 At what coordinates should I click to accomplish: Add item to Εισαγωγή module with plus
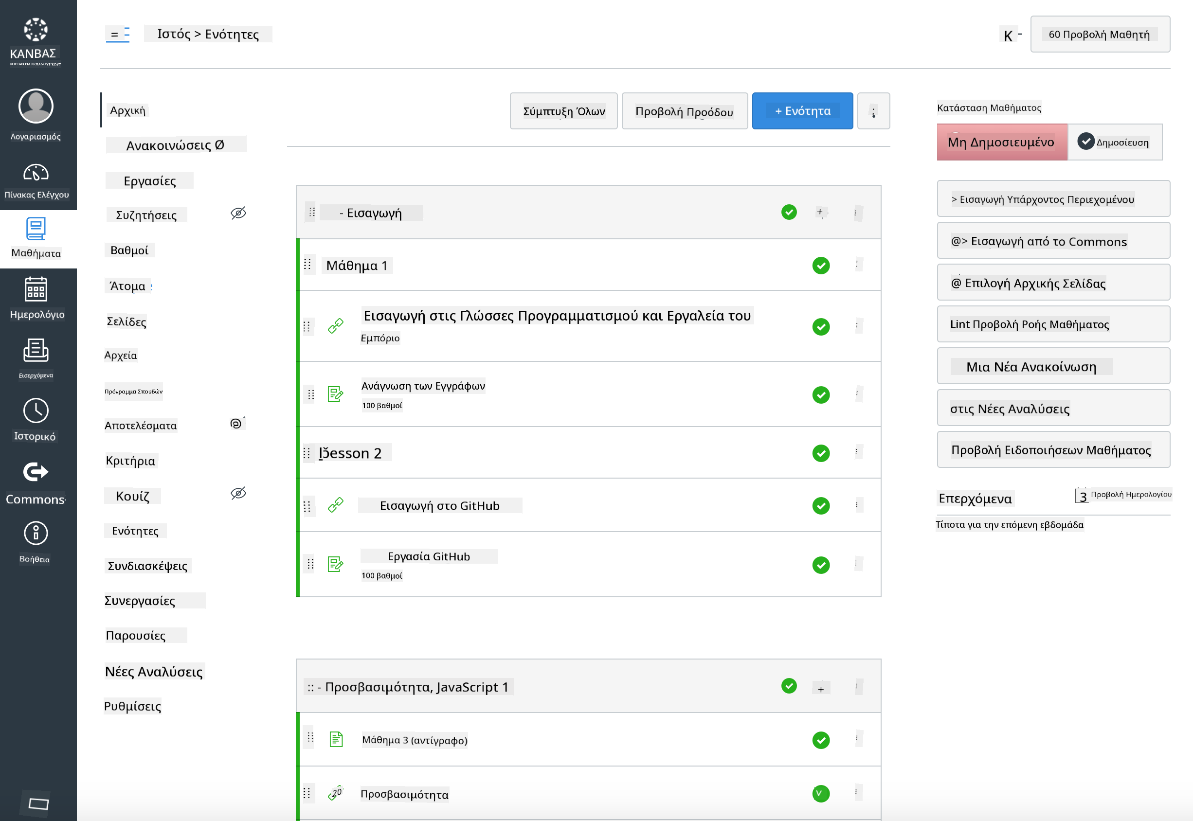tap(820, 212)
